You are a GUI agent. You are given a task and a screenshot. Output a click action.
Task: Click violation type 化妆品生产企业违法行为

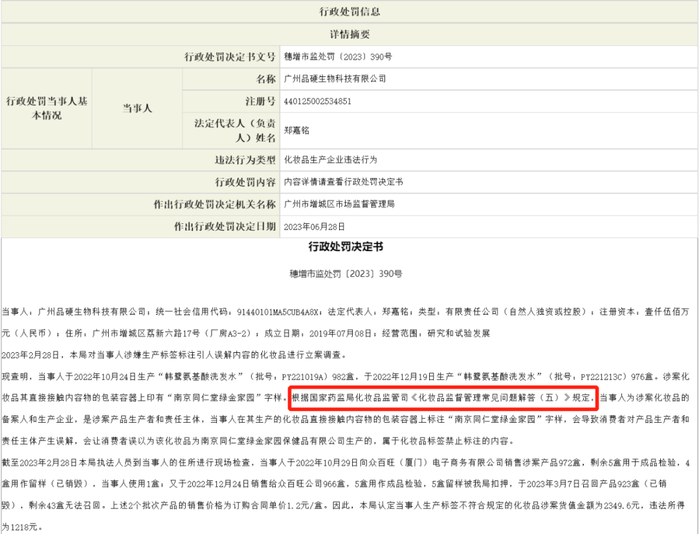[x=324, y=159]
